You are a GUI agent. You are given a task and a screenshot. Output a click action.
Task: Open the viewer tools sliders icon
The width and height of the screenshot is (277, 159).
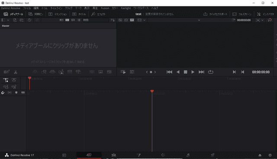pyautogui.click(x=132, y=72)
